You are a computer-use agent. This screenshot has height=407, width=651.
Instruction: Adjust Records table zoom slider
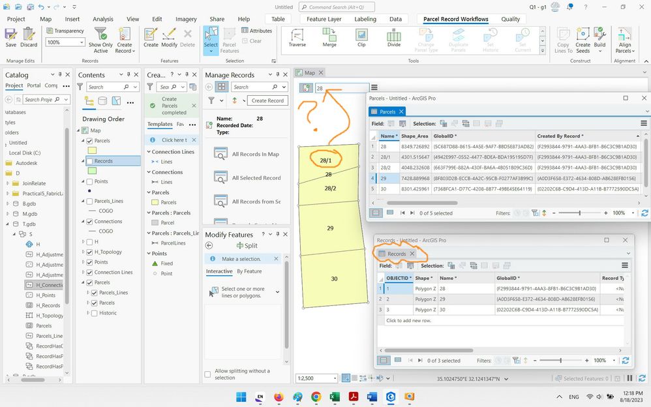coord(560,361)
